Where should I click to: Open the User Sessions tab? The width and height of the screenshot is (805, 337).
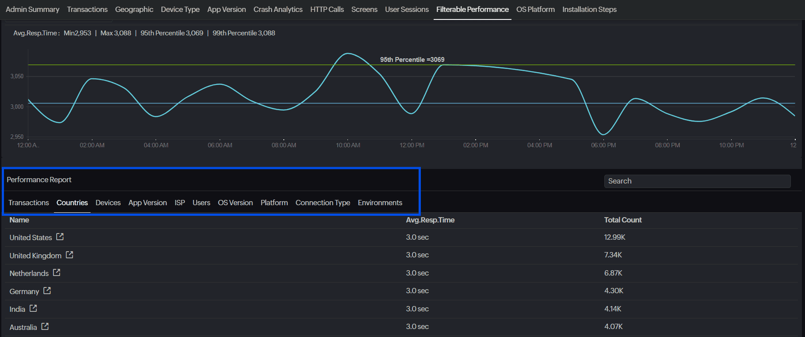[x=407, y=9]
